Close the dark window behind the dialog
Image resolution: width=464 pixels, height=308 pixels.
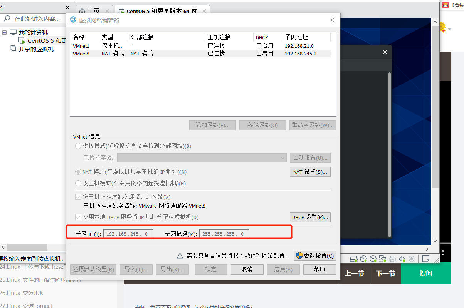(385, 52)
